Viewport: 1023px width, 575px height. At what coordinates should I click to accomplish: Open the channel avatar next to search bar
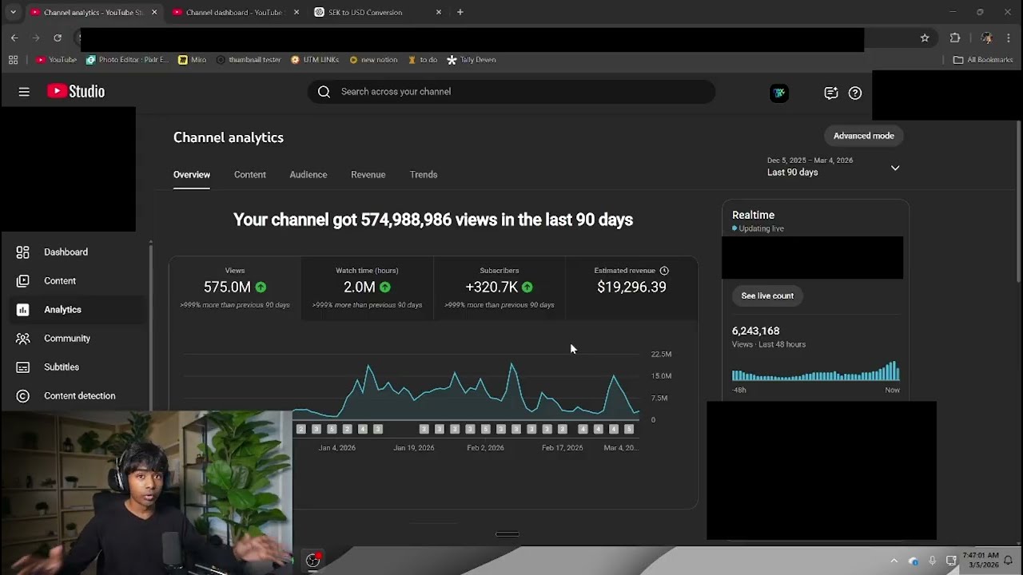779,93
